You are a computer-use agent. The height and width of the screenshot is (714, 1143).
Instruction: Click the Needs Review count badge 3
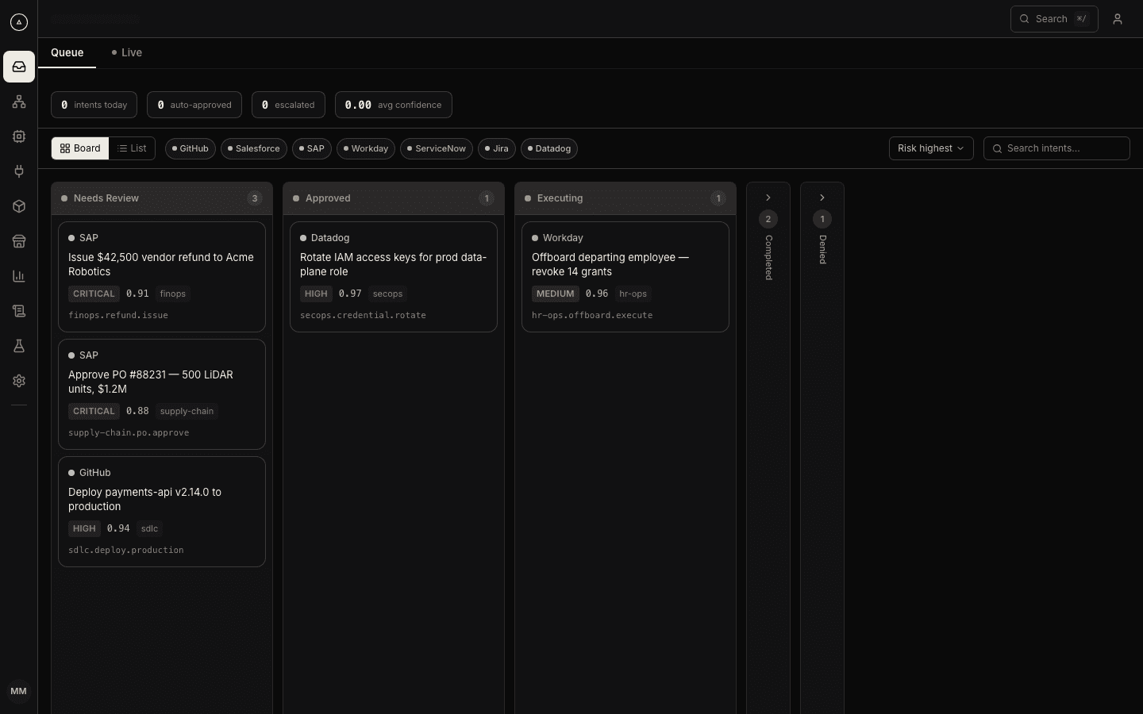point(255,198)
